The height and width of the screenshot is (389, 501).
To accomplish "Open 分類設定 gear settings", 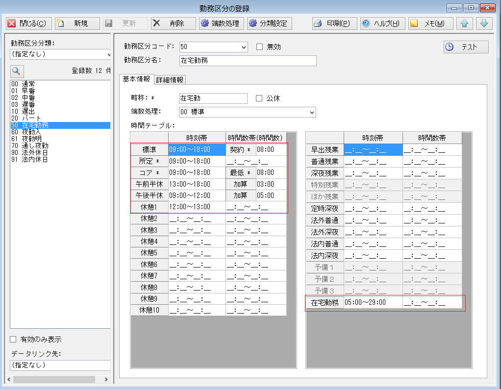I will tap(253, 24).
